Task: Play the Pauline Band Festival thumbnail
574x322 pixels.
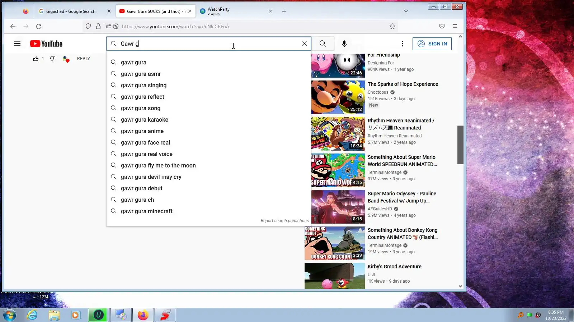Action: [x=338, y=207]
